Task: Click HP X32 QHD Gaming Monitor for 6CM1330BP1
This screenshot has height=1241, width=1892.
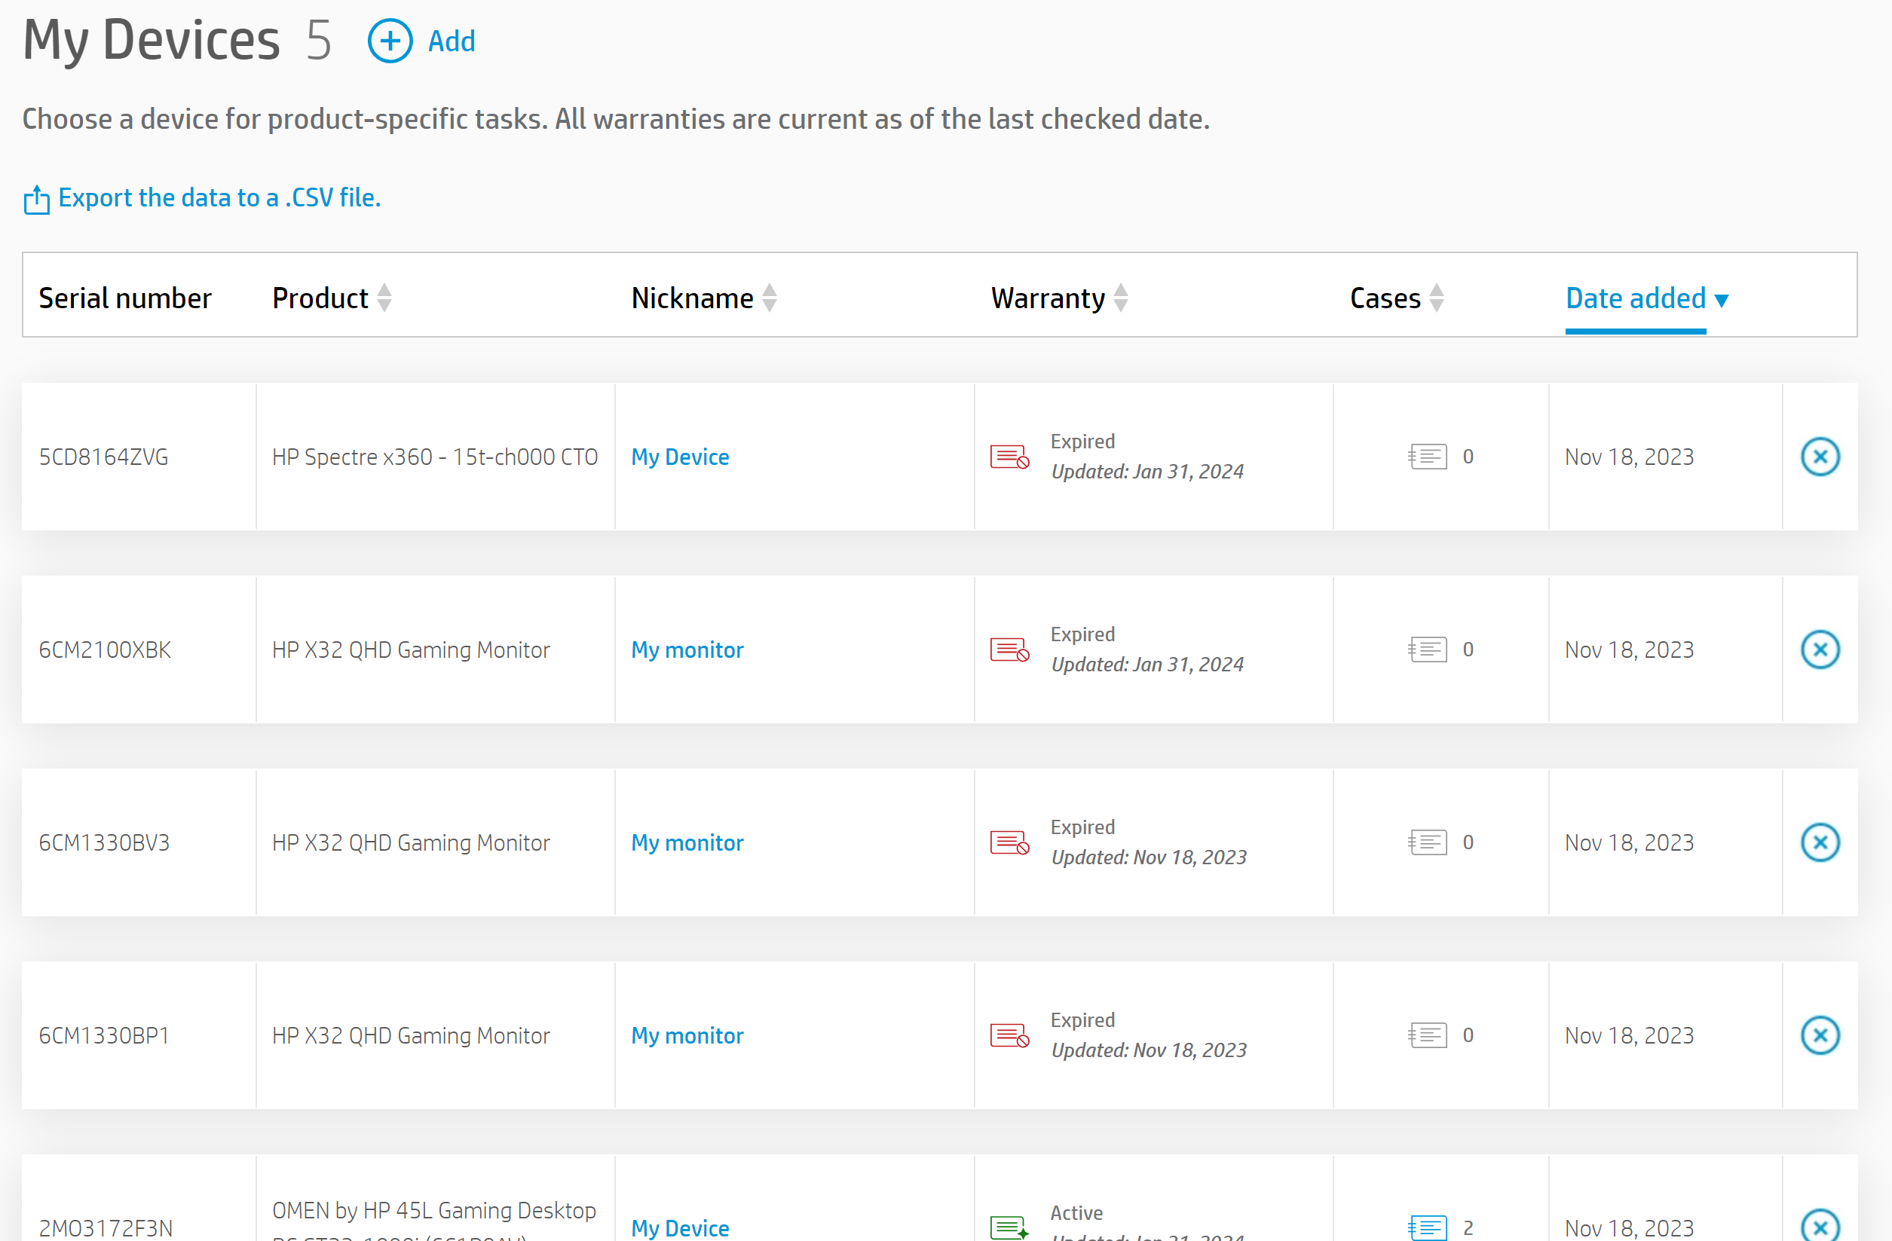Action: pos(411,1035)
